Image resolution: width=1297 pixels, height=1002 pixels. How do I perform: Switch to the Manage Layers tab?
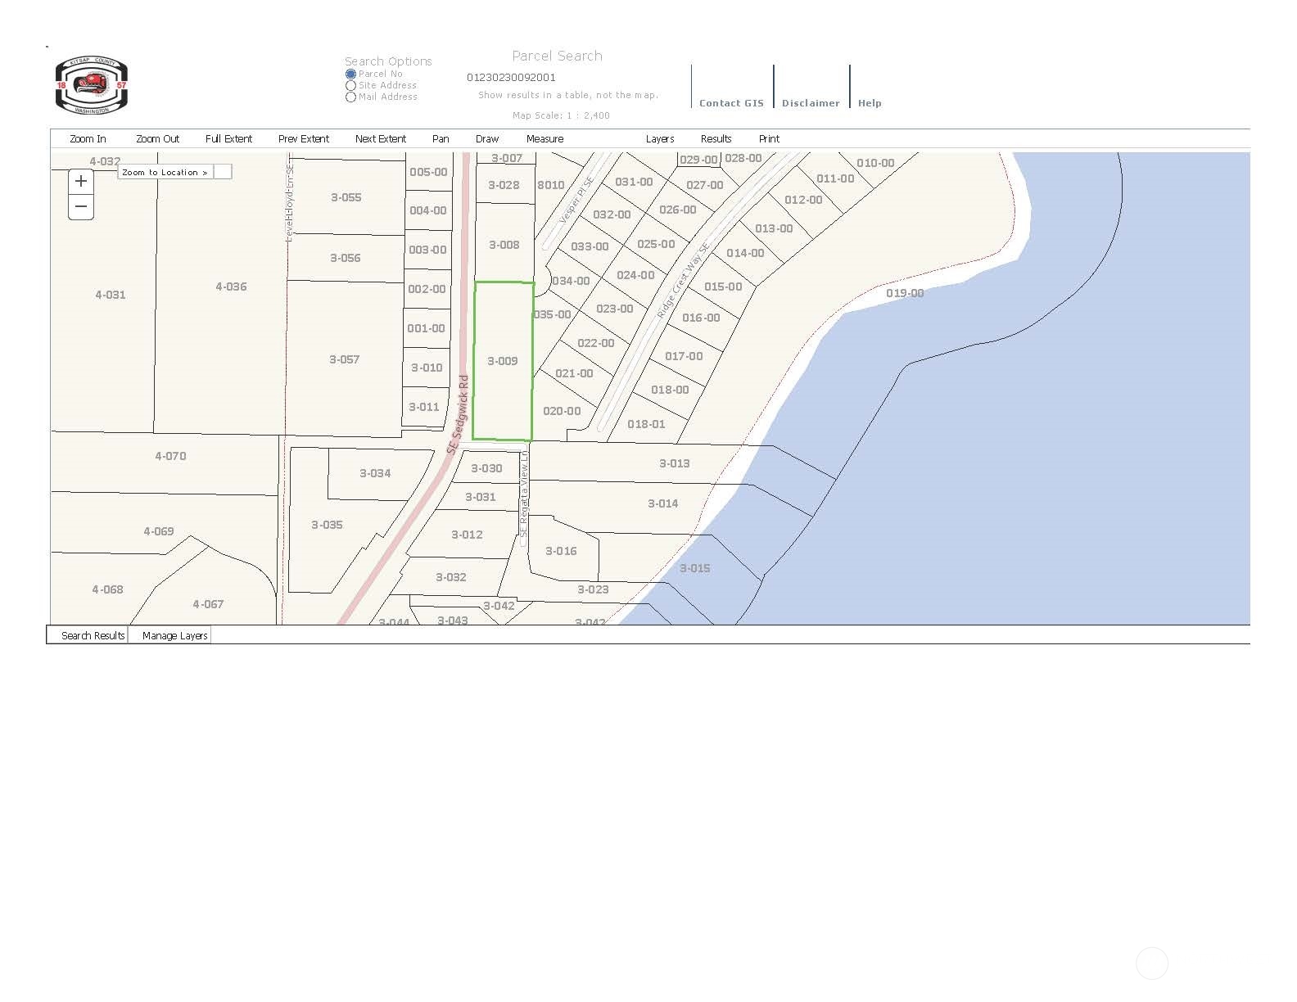174,635
